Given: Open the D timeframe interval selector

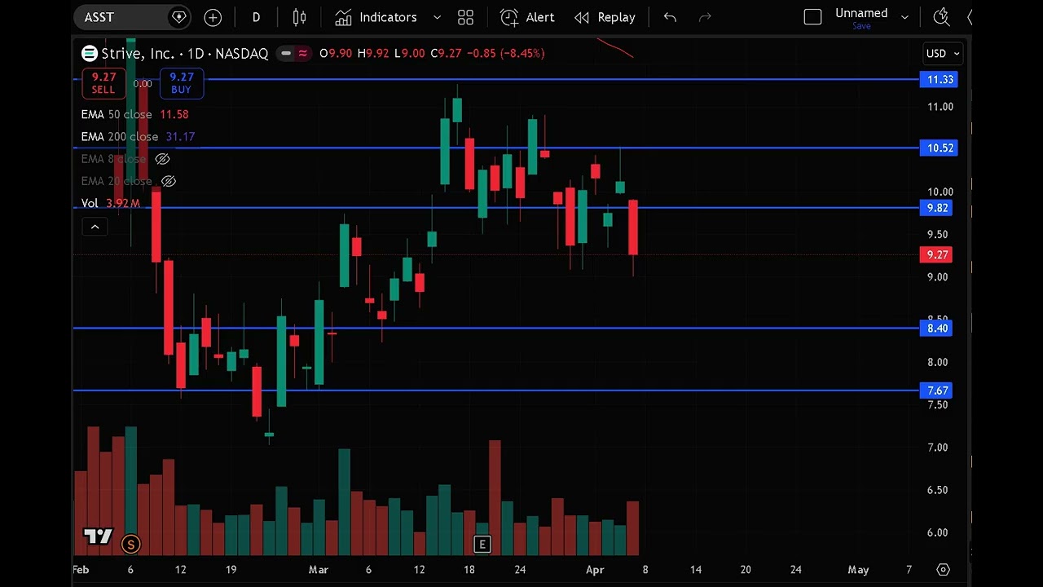Looking at the screenshot, I should [x=256, y=17].
